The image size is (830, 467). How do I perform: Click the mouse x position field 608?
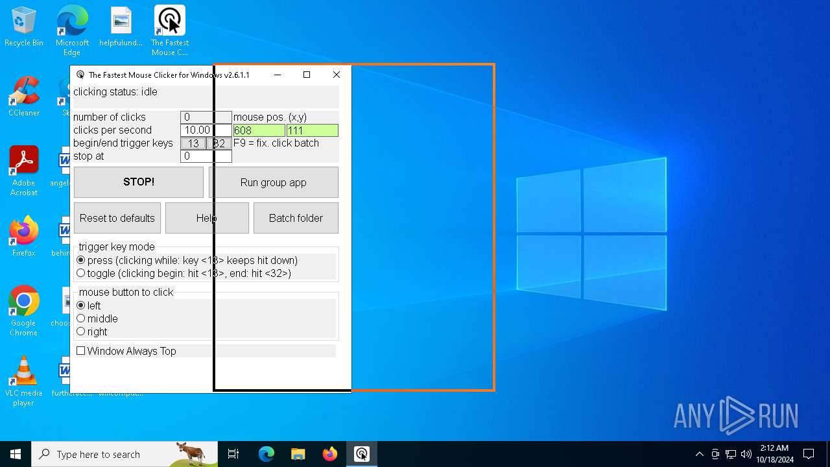click(x=259, y=130)
